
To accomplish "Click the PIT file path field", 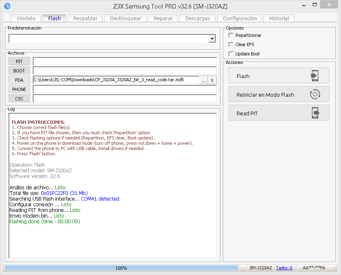I will pos(125,61).
